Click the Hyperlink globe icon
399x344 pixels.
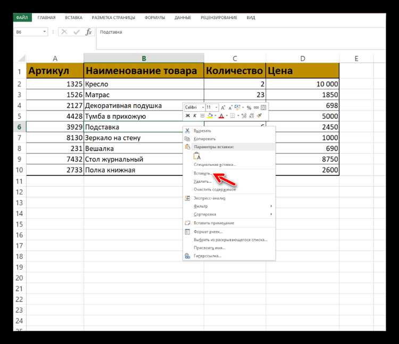(x=187, y=256)
